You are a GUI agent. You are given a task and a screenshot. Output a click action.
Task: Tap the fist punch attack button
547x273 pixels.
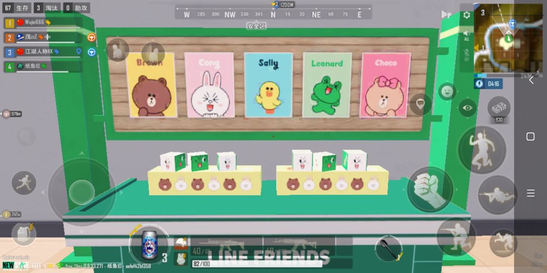pyautogui.click(x=430, y=190)
